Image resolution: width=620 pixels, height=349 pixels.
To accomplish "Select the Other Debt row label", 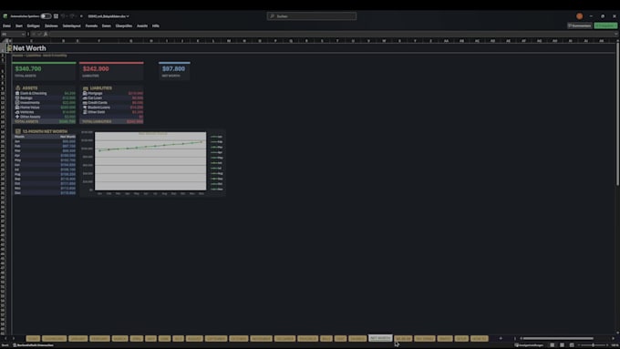I will pyautogui.click(x=96, y=112).
